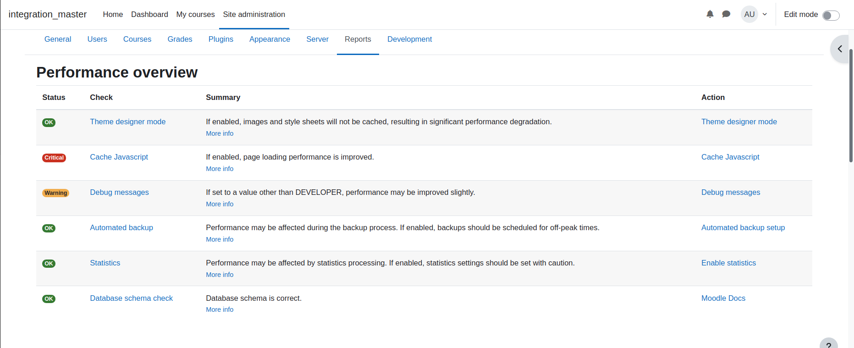Click the Action column header
This screenshot has height=348, width=854.
[x=713, y=98]
